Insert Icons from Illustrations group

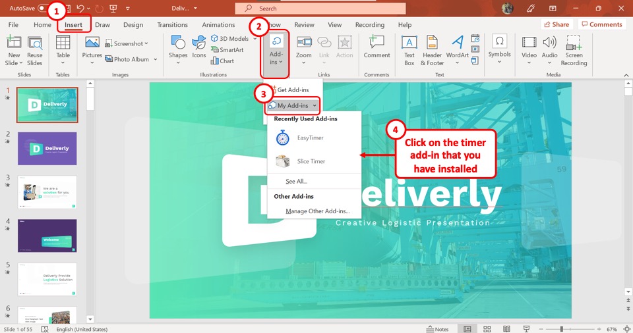pos(199,47)
